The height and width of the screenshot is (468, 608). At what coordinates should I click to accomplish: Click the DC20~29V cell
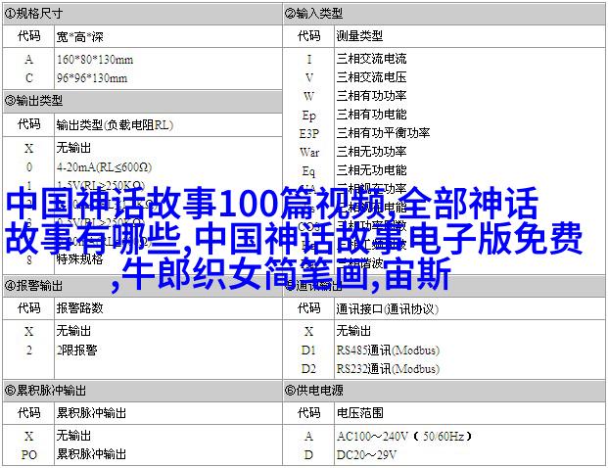tap(366, 455)
